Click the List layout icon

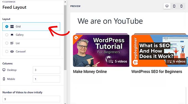[12, 43]
